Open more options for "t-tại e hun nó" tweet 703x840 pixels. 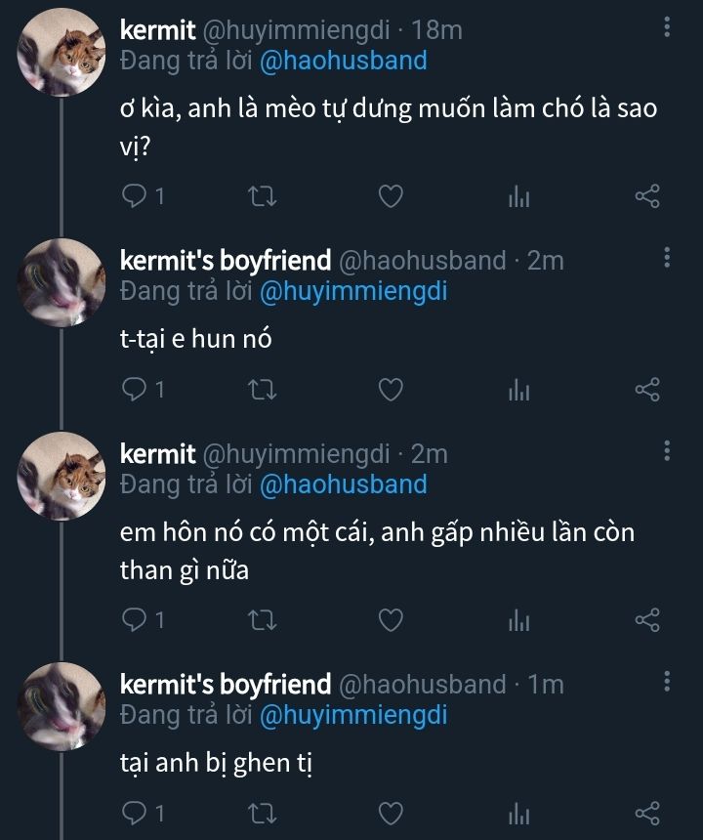point(667,258)
